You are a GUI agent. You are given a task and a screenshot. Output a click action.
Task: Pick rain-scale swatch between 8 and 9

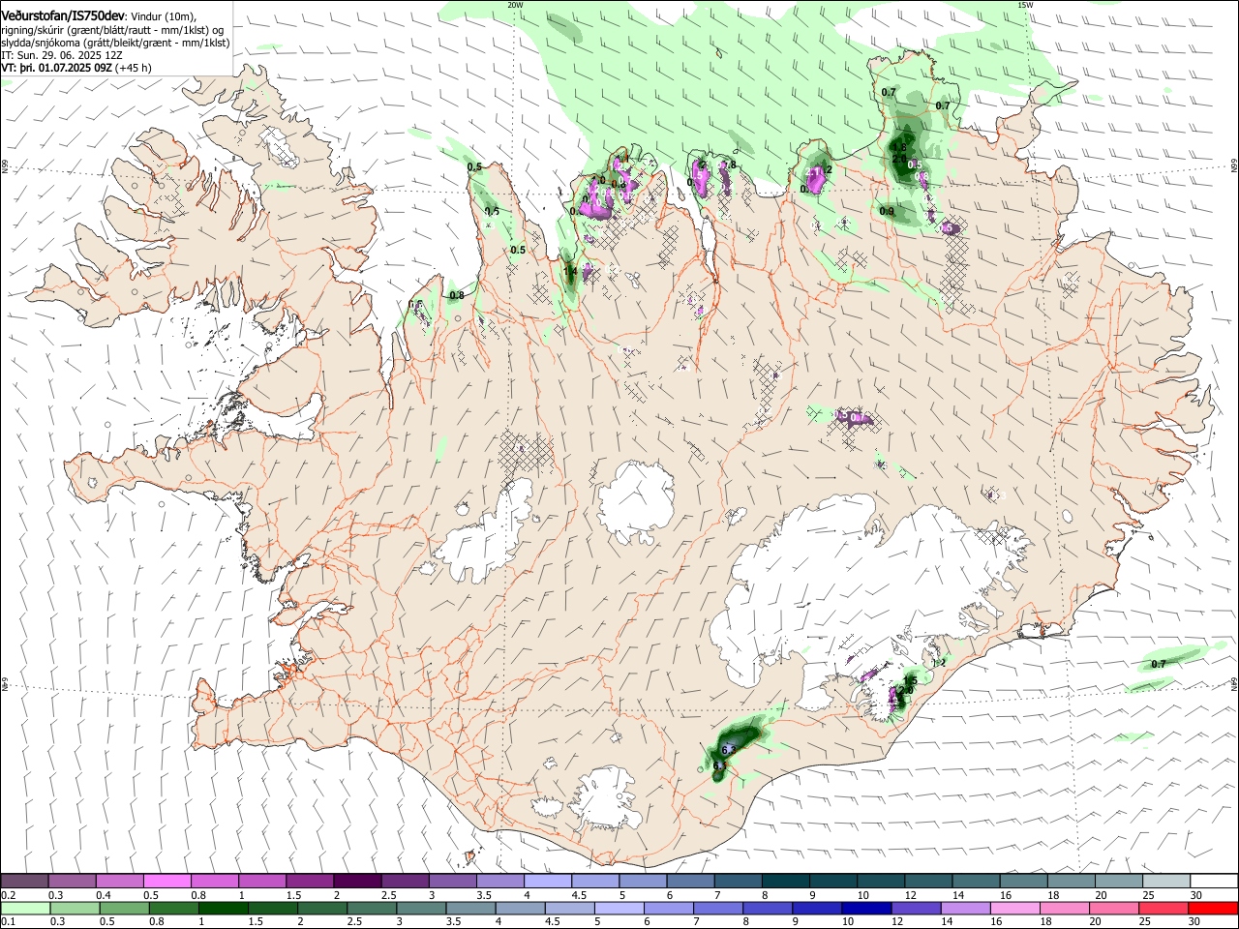point(768,909)
